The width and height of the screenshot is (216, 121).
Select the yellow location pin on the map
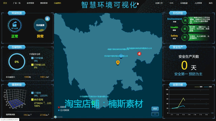pyautogui.click(x=118, y=63)
